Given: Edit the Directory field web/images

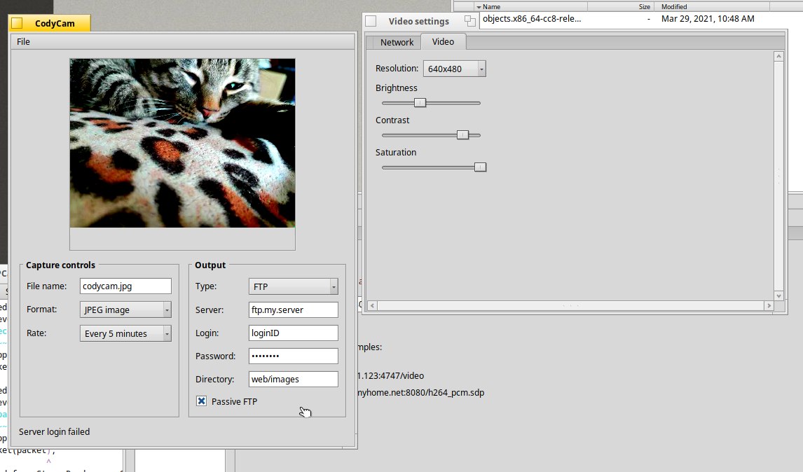Looking at the screenshot, I should 293,380.
